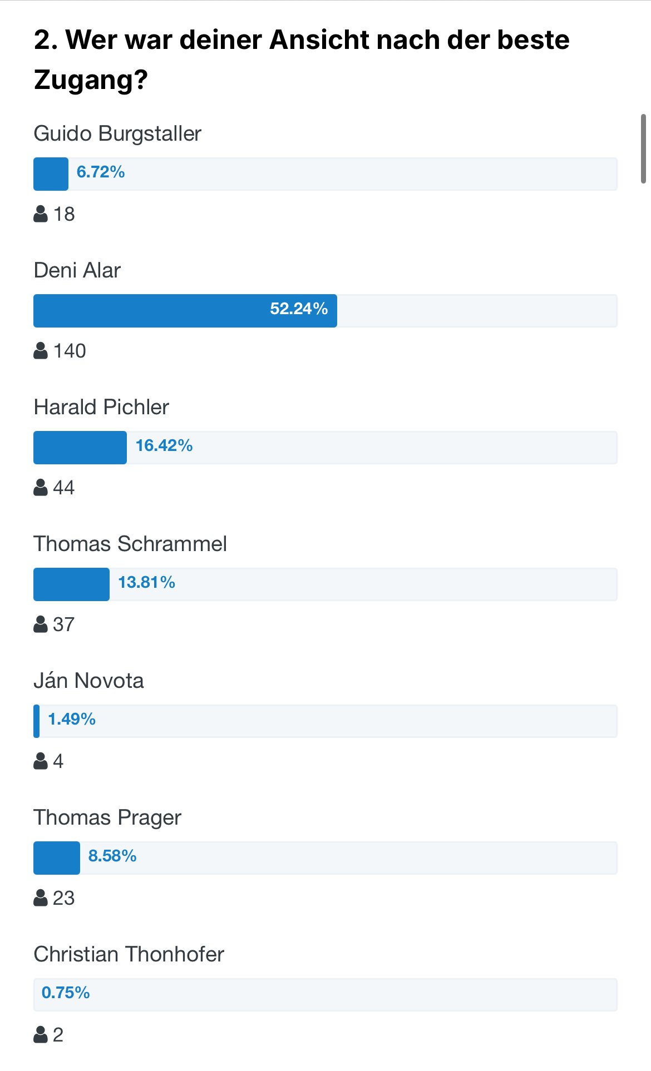Click the Harald Pichler 16.42% result bar
This screenshot has width=651, height=1071.
click(x=325, y=448)
